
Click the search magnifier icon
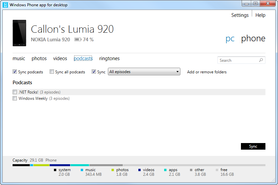261,60
